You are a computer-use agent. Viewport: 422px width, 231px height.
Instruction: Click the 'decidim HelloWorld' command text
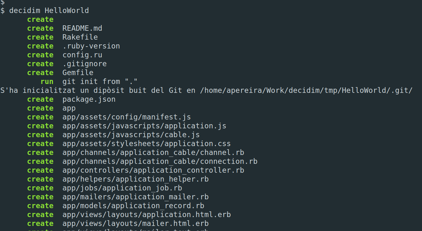coord(49,11)
